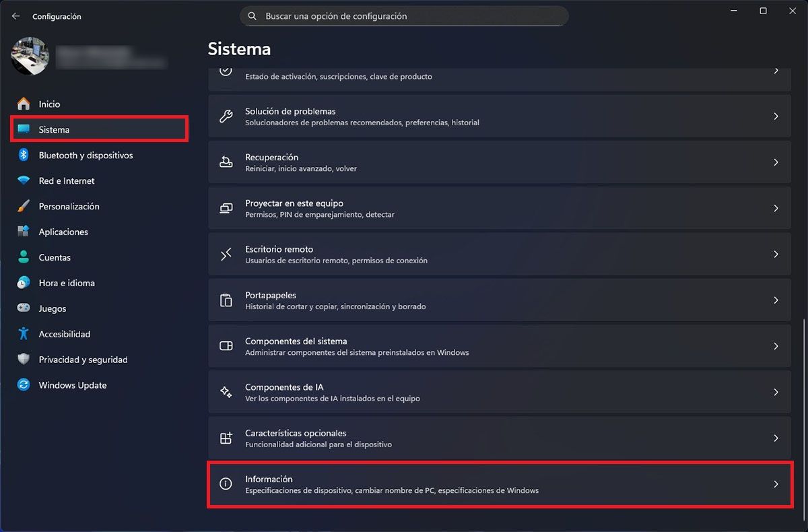Screen dimensions: 808x532
Task: Open Personalización with the paintbrush icon
Action: (x=24, y=207)
